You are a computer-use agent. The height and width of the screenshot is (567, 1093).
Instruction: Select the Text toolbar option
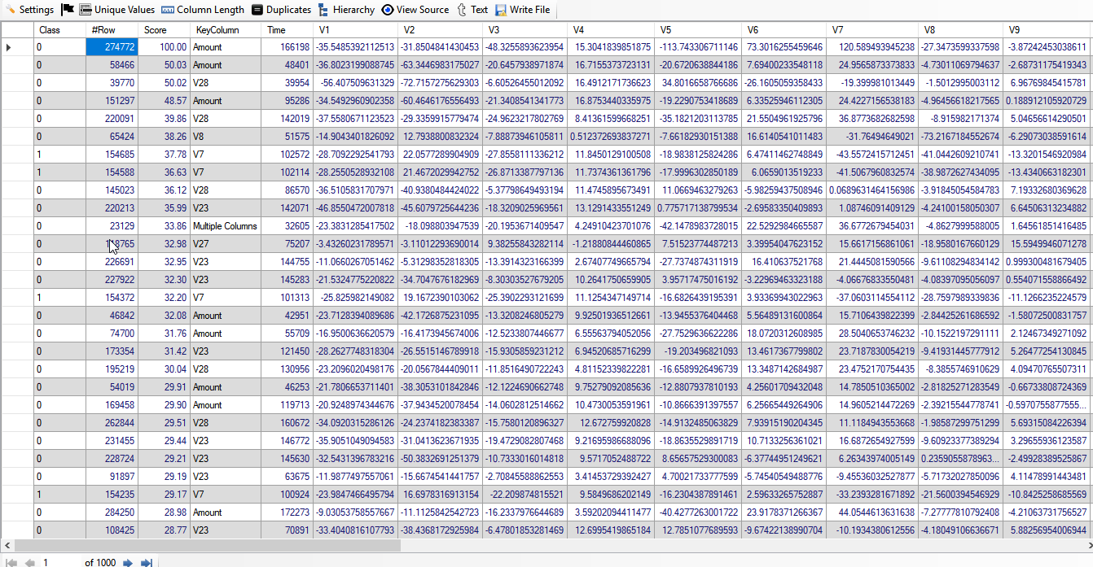coord(472,10)
